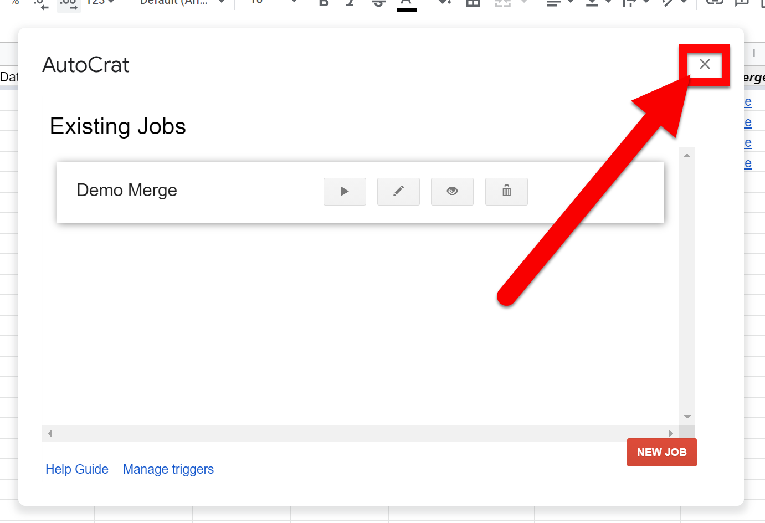Select the Demo Merge job name
The height and width of the screenshot is (523, 765).
(127, 190)
